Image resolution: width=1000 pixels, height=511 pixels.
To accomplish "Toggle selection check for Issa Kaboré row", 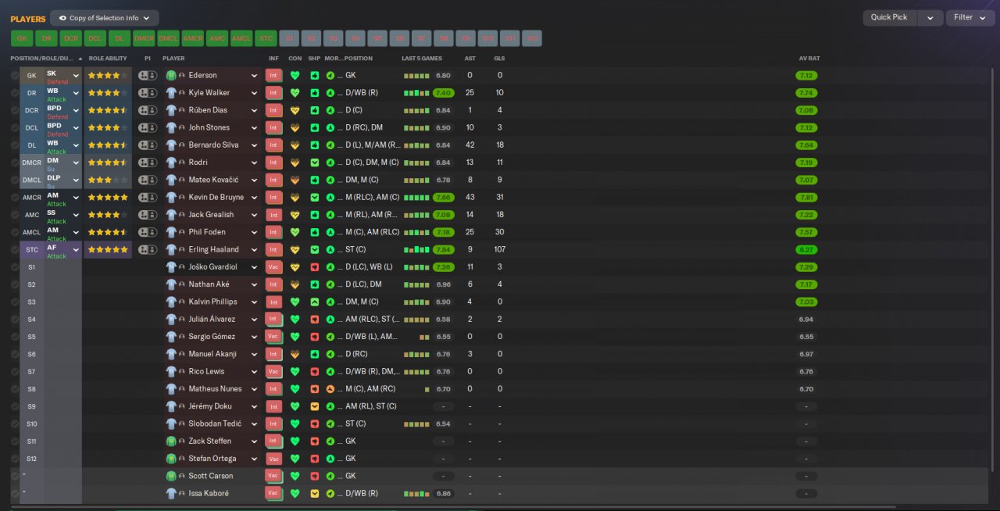I will click(x=15, y=494).
